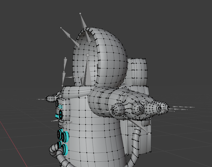Select the vertical bone left of the ring
212x167 pixels.
(64, 72)
